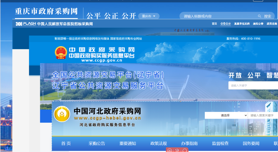Click the national emblem logo of 中国政府采购网

pyautogui.click(x=61, y=53)
